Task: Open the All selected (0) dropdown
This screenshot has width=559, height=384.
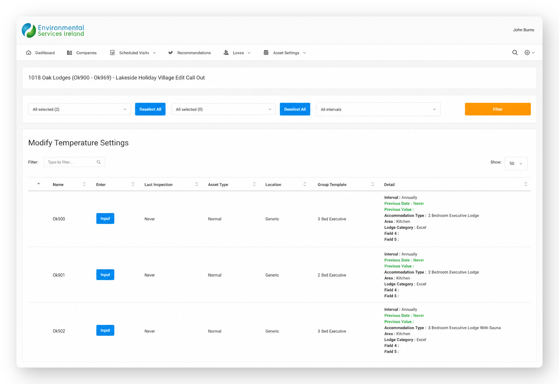Action: click(x=223, y=109)
